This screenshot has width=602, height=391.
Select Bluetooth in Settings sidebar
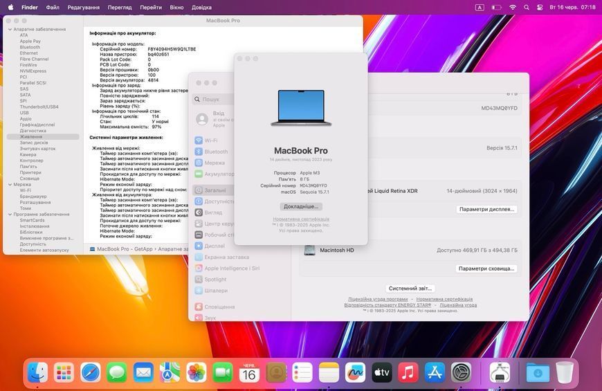[x=216, y=152]
